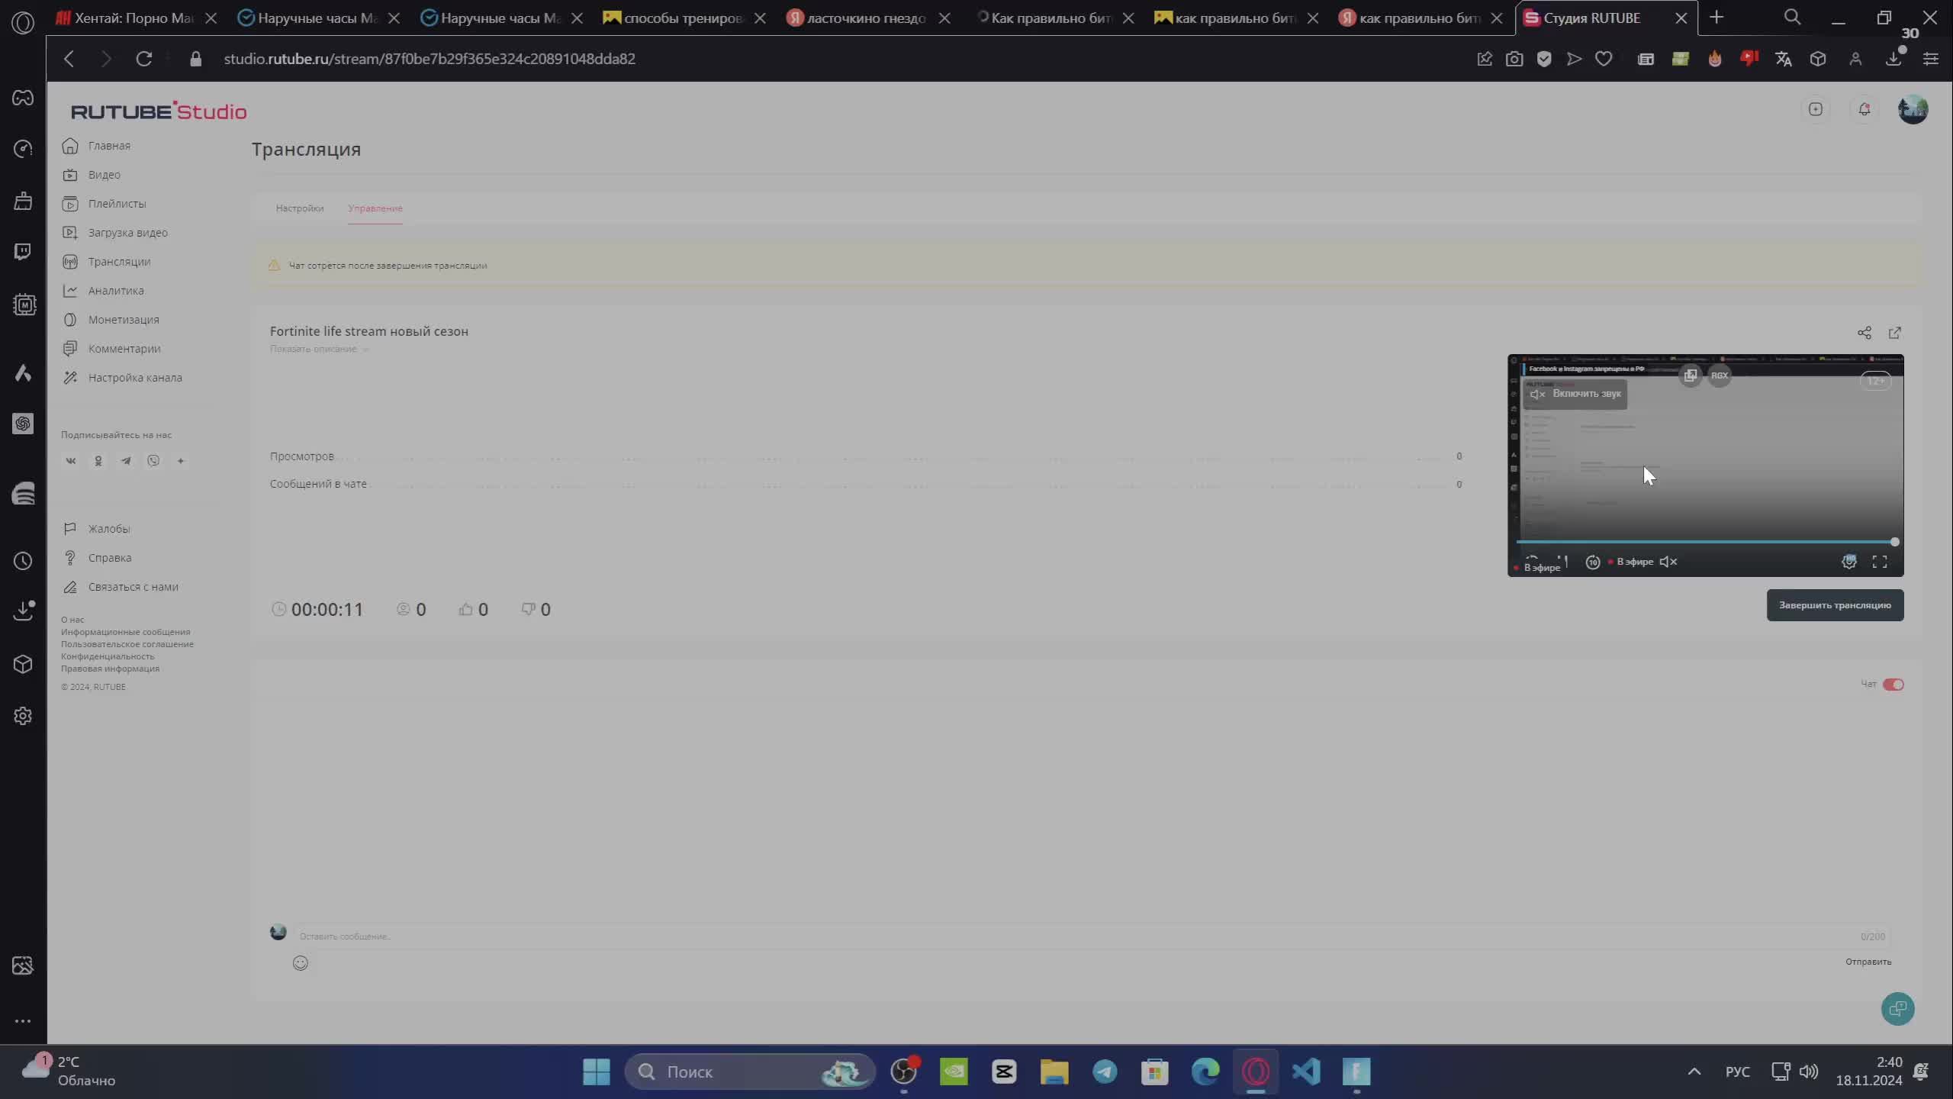Open the Конфиденциальность link
Viewport: 1953px width, 1099px height.
[108, 656]
